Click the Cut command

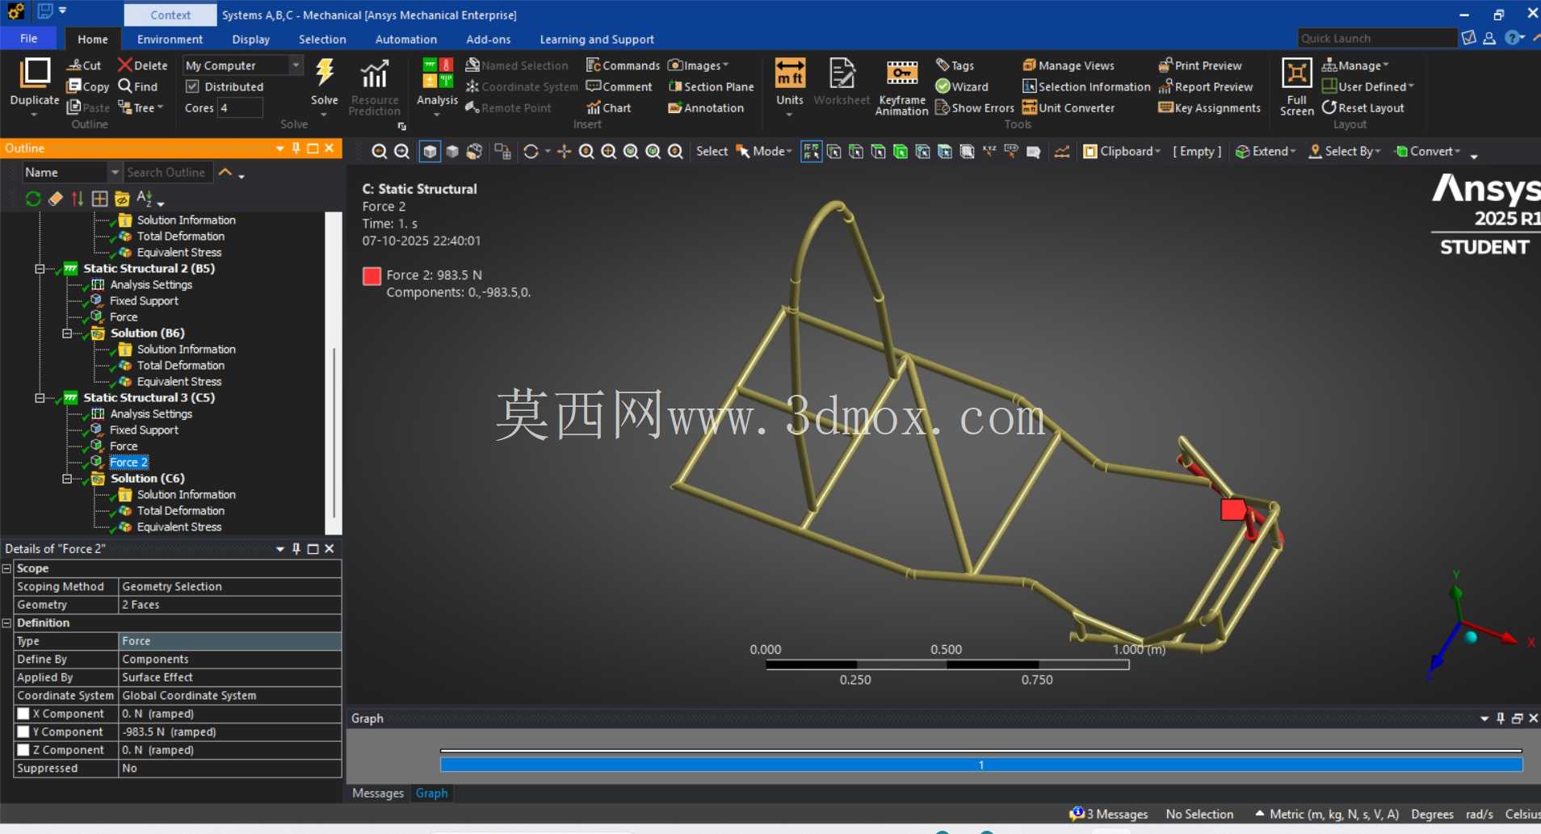click(84, 65)
